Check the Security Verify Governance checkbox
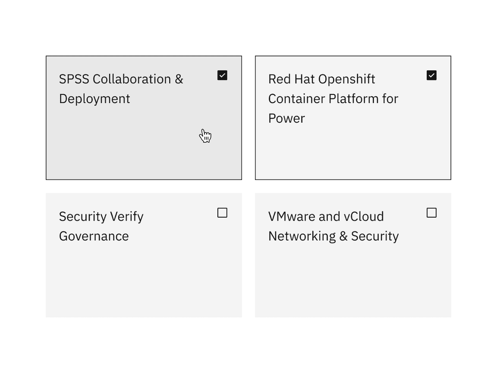497x373 pixels. (x=222, y=213)
